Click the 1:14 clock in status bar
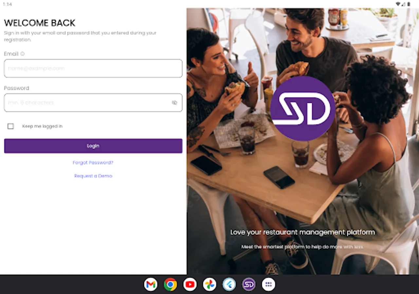The height and width of the screenshot is (294, 419). (x=8, y=4)
